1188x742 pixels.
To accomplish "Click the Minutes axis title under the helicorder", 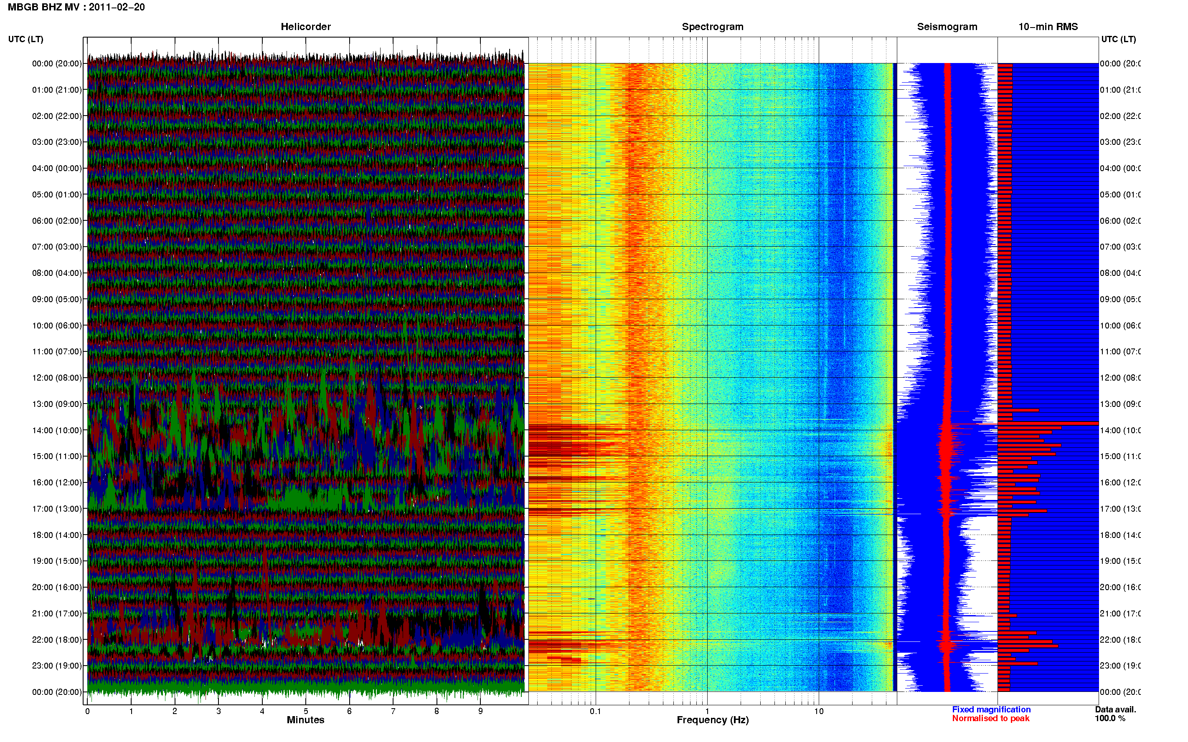I will [x=305, y=720].
